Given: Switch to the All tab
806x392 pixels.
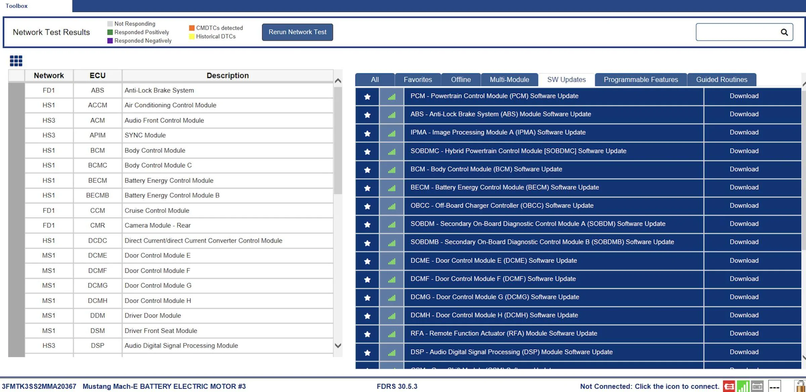Looking at the screenshot, I should 375,80.
